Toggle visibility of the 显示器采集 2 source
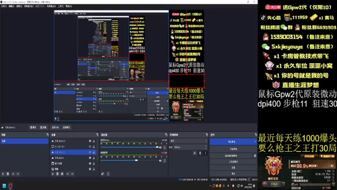 click(x=90, y=147)
